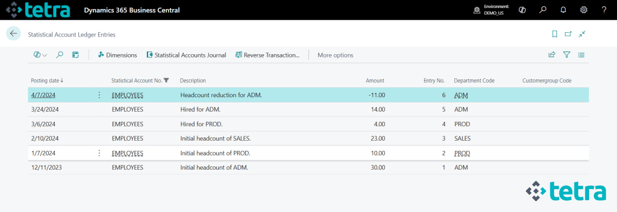Open PROD department link in entry 2
Image resolution: width=617 pixels, height=212 pixels.
[x=462, y=153]
